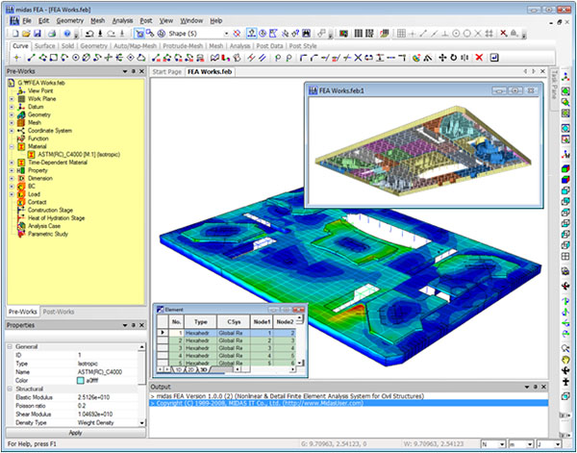Click the colorful render display icon
Screen dimensions: 577x453
pyautogui.click(x=343, y=34)
